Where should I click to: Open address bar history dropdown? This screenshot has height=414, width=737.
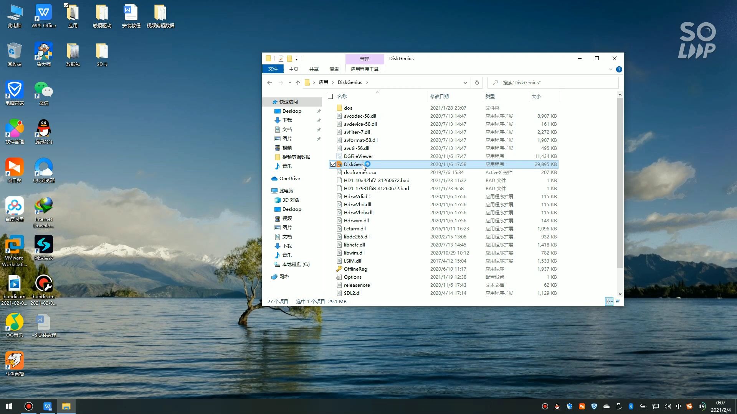(465, 82)
